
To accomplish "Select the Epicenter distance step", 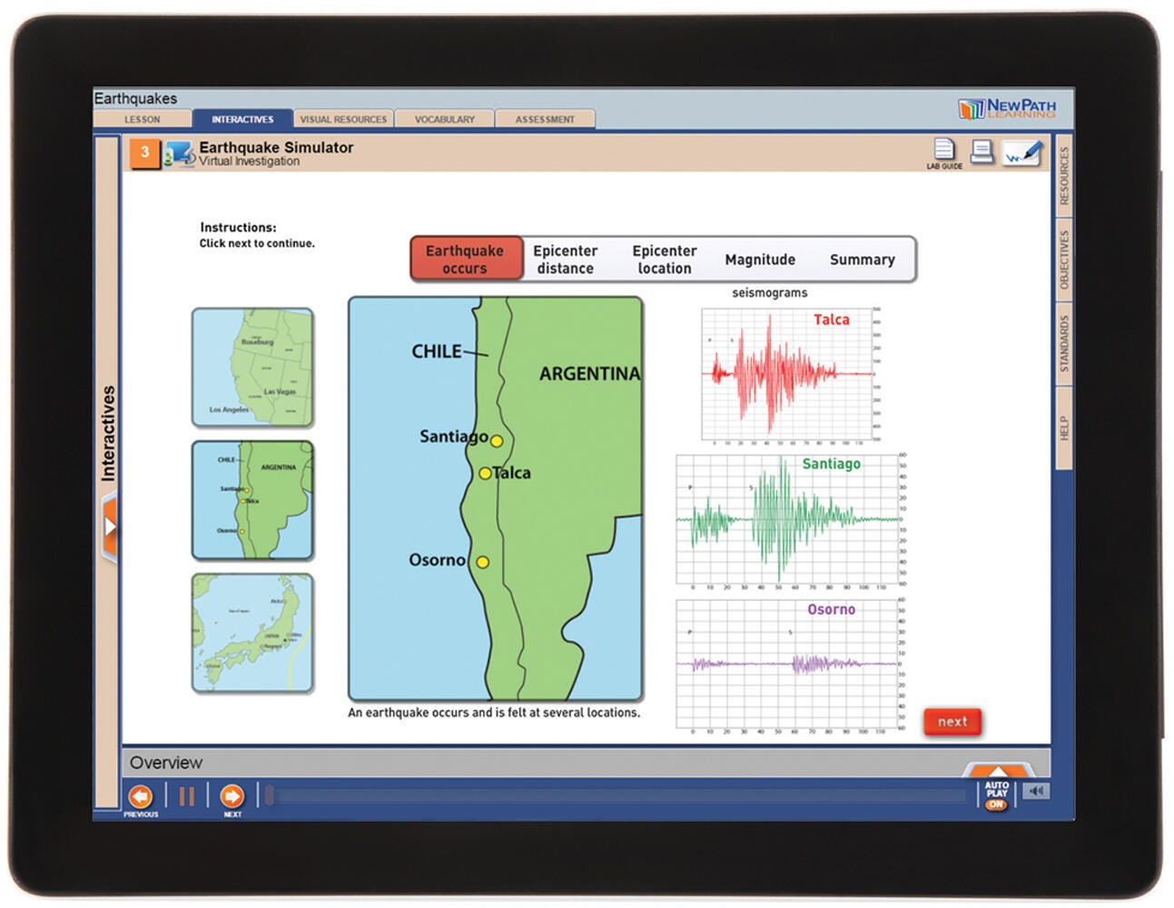I will coord(565,260).
